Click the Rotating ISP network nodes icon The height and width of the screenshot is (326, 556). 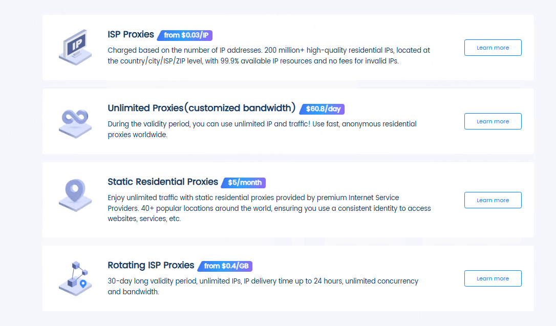(75, 278)
